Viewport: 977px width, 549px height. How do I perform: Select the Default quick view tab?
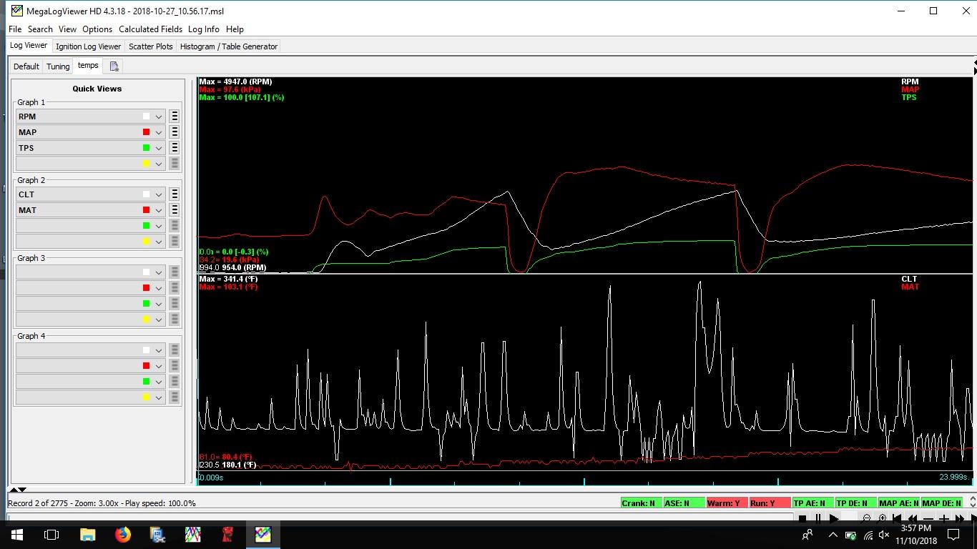pos(26,66)
